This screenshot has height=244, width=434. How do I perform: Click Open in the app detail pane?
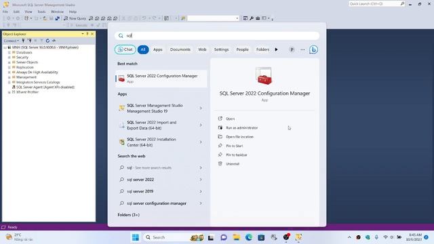[x=230, y=119]
